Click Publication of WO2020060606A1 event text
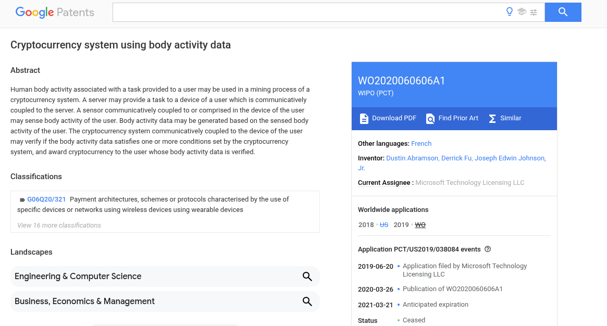The width and height of the screenshot is (607, 326). [x=453, y=289]
